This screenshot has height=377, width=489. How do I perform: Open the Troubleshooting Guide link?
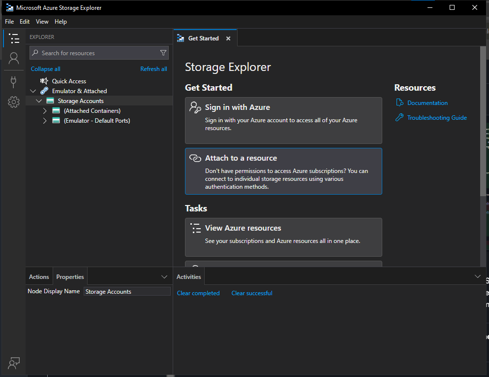pos(437,118)
